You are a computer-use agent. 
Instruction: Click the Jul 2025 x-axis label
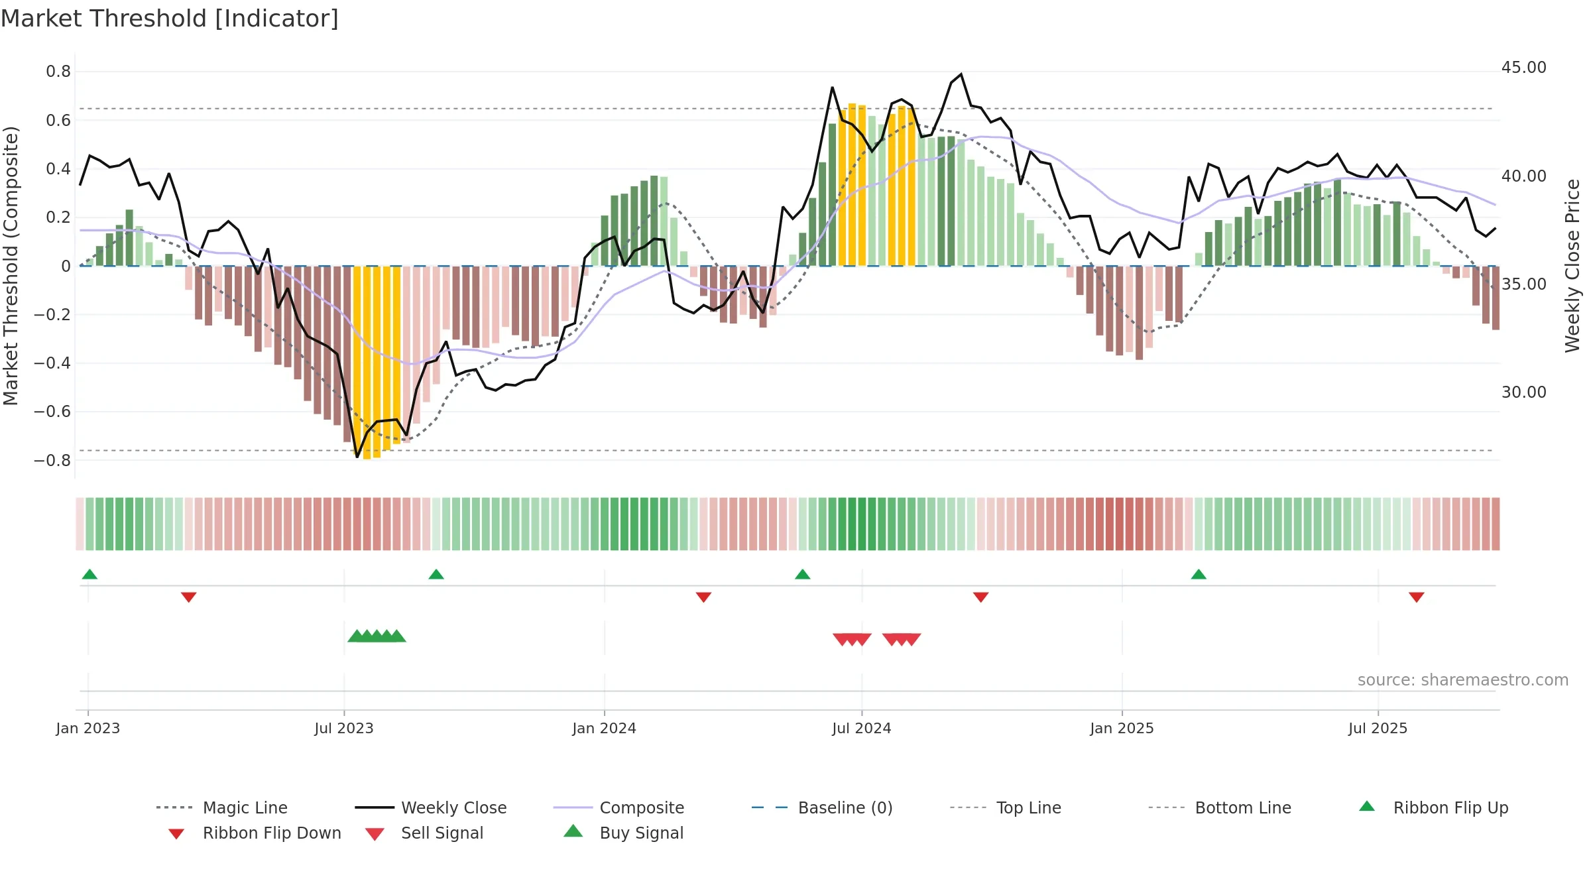(1378, 729)
